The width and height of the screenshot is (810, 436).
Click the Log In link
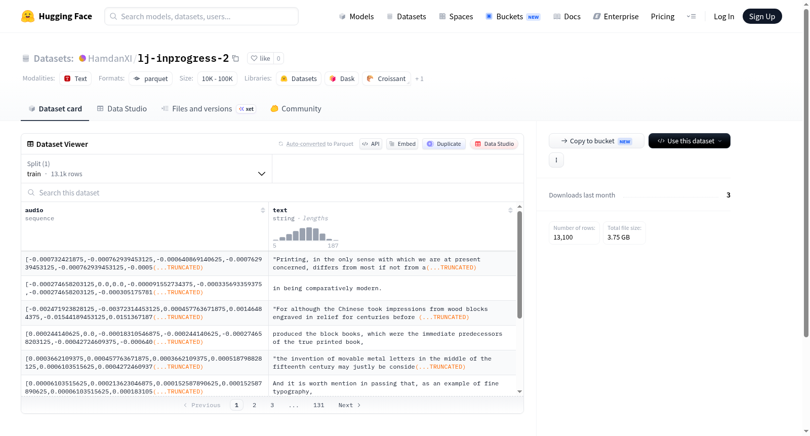point(724,16)
